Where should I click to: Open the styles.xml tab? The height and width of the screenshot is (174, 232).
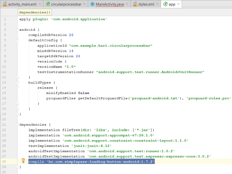[146, 4]
